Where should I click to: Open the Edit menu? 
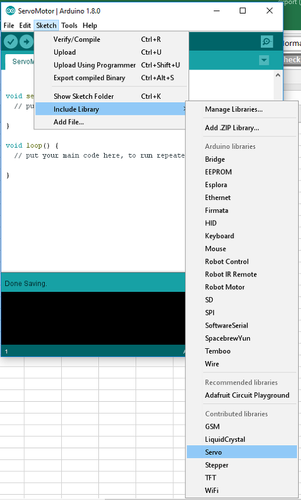[x=25, y=25]
